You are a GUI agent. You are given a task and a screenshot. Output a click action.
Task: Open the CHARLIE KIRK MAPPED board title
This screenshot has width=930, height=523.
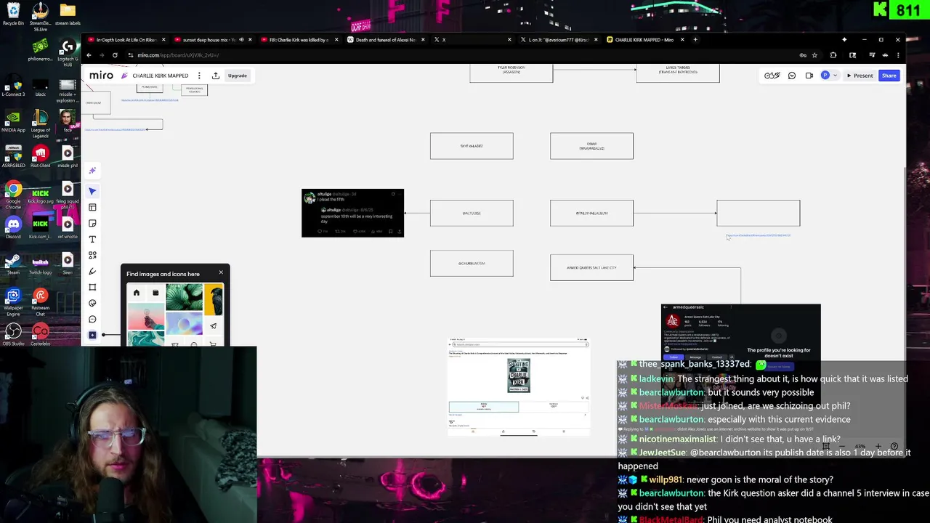pyautogui.click(x=160, y=76)
